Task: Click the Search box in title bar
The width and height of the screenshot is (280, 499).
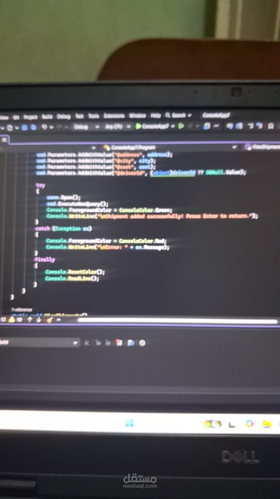Action: pyautogui.click(x=178, y=115)
